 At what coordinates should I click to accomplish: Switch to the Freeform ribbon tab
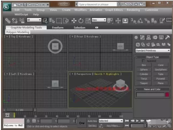(x=58, y=28)
